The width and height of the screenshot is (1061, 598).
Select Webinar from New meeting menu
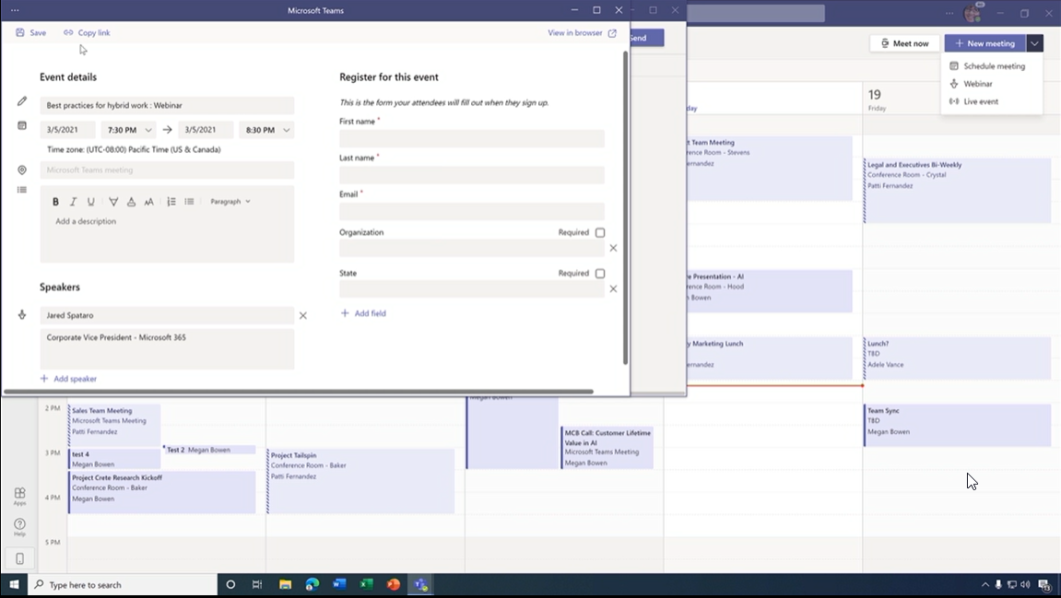pos(978,84)
